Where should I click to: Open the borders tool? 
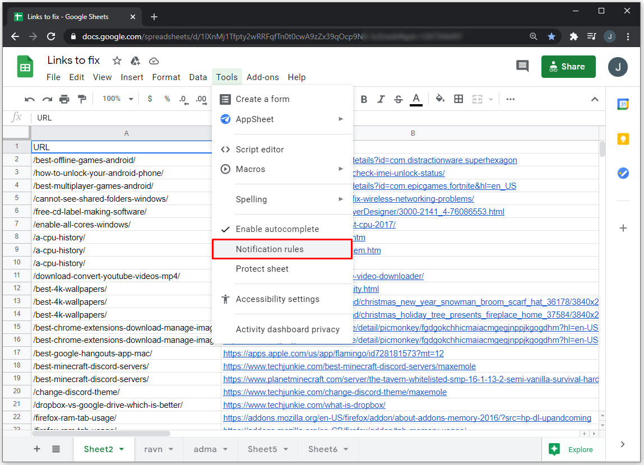459,99
